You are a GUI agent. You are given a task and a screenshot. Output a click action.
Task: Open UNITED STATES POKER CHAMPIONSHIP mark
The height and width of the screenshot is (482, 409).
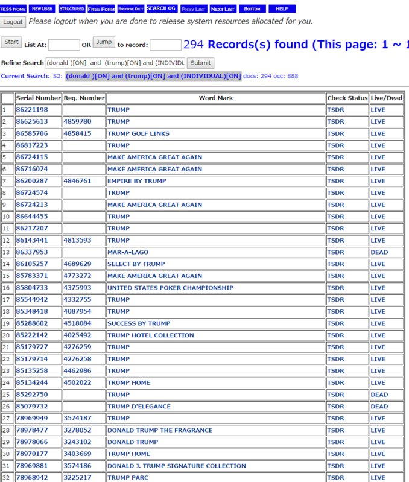[170, 288]
